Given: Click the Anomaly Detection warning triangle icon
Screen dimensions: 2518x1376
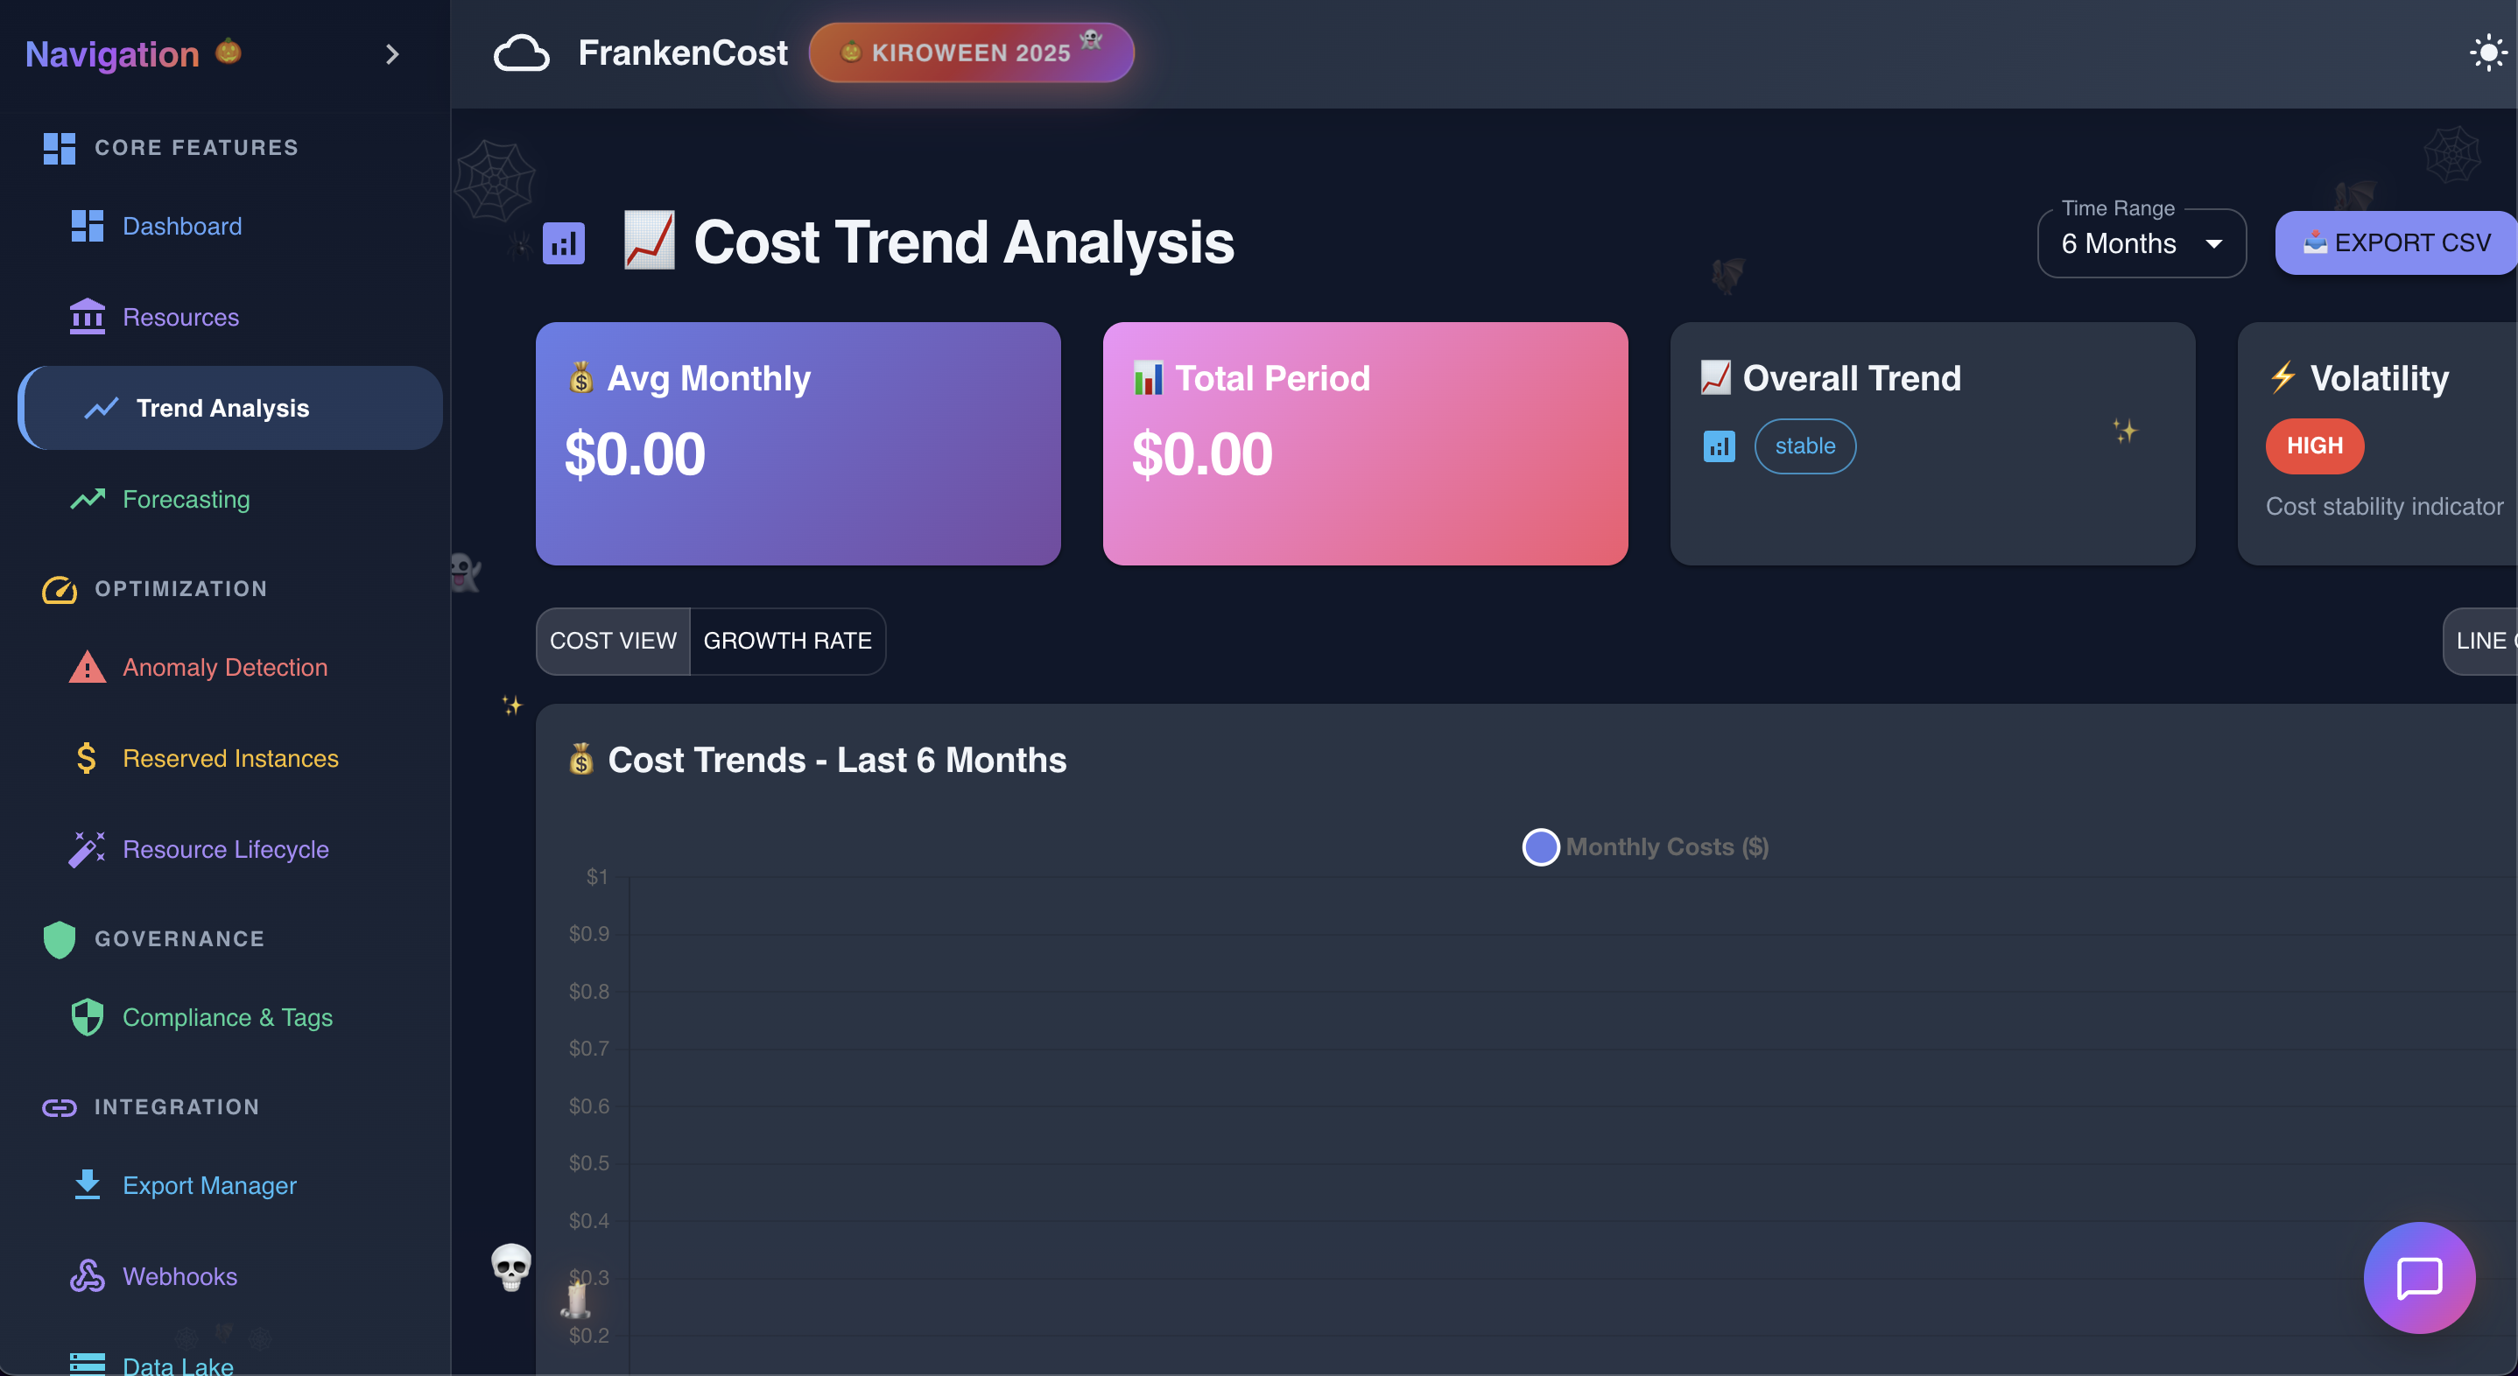Looking at the screenshot, I should coord(87,668).
